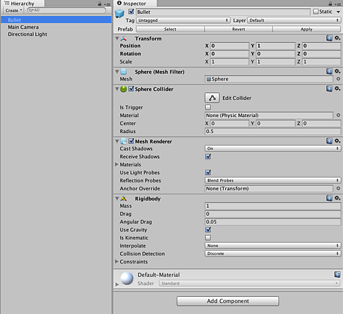Select Main Camera in the hierarchy
The height and width of the screenshot is (314, 343).
click(x=23, y=27)
